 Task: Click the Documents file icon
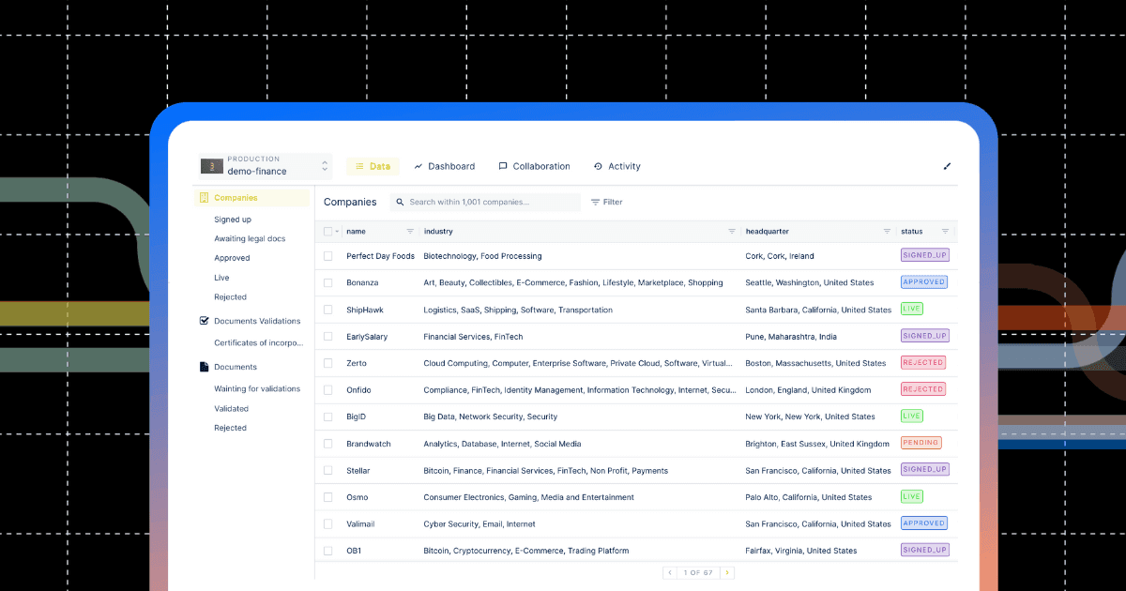[205, 367]
